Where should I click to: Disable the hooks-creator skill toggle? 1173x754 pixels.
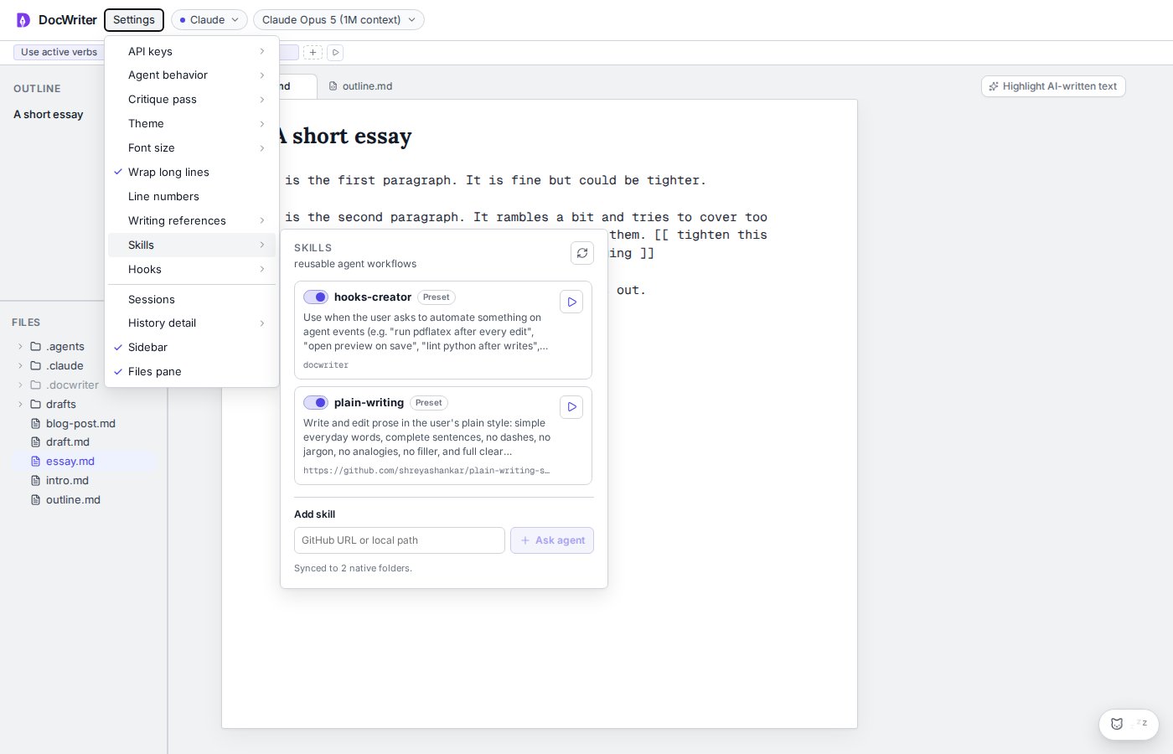[x=316, y=297]
